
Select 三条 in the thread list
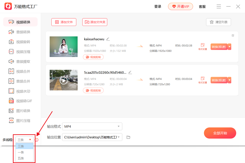[x=24, y=146]
